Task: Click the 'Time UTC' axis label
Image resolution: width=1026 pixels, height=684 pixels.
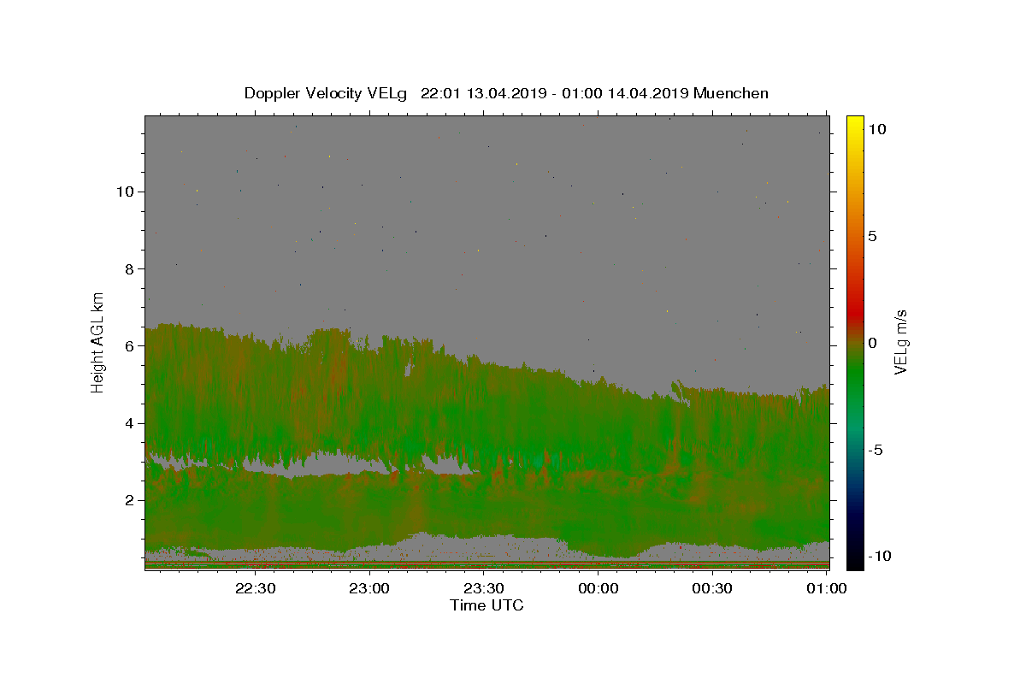Action: (x=486, y=605)
